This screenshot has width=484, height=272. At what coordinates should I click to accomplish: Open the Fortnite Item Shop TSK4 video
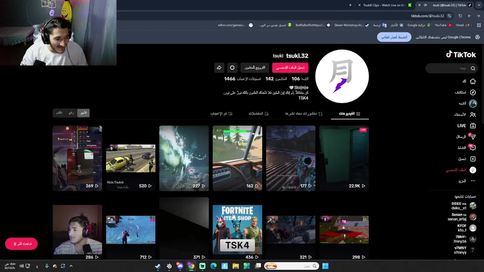pos(237,230)
